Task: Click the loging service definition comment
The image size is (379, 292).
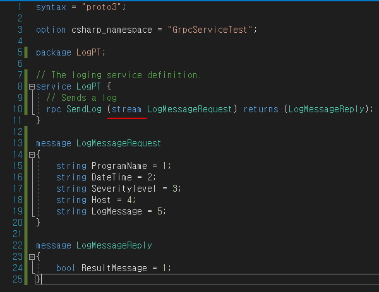Action: [119, 75]
